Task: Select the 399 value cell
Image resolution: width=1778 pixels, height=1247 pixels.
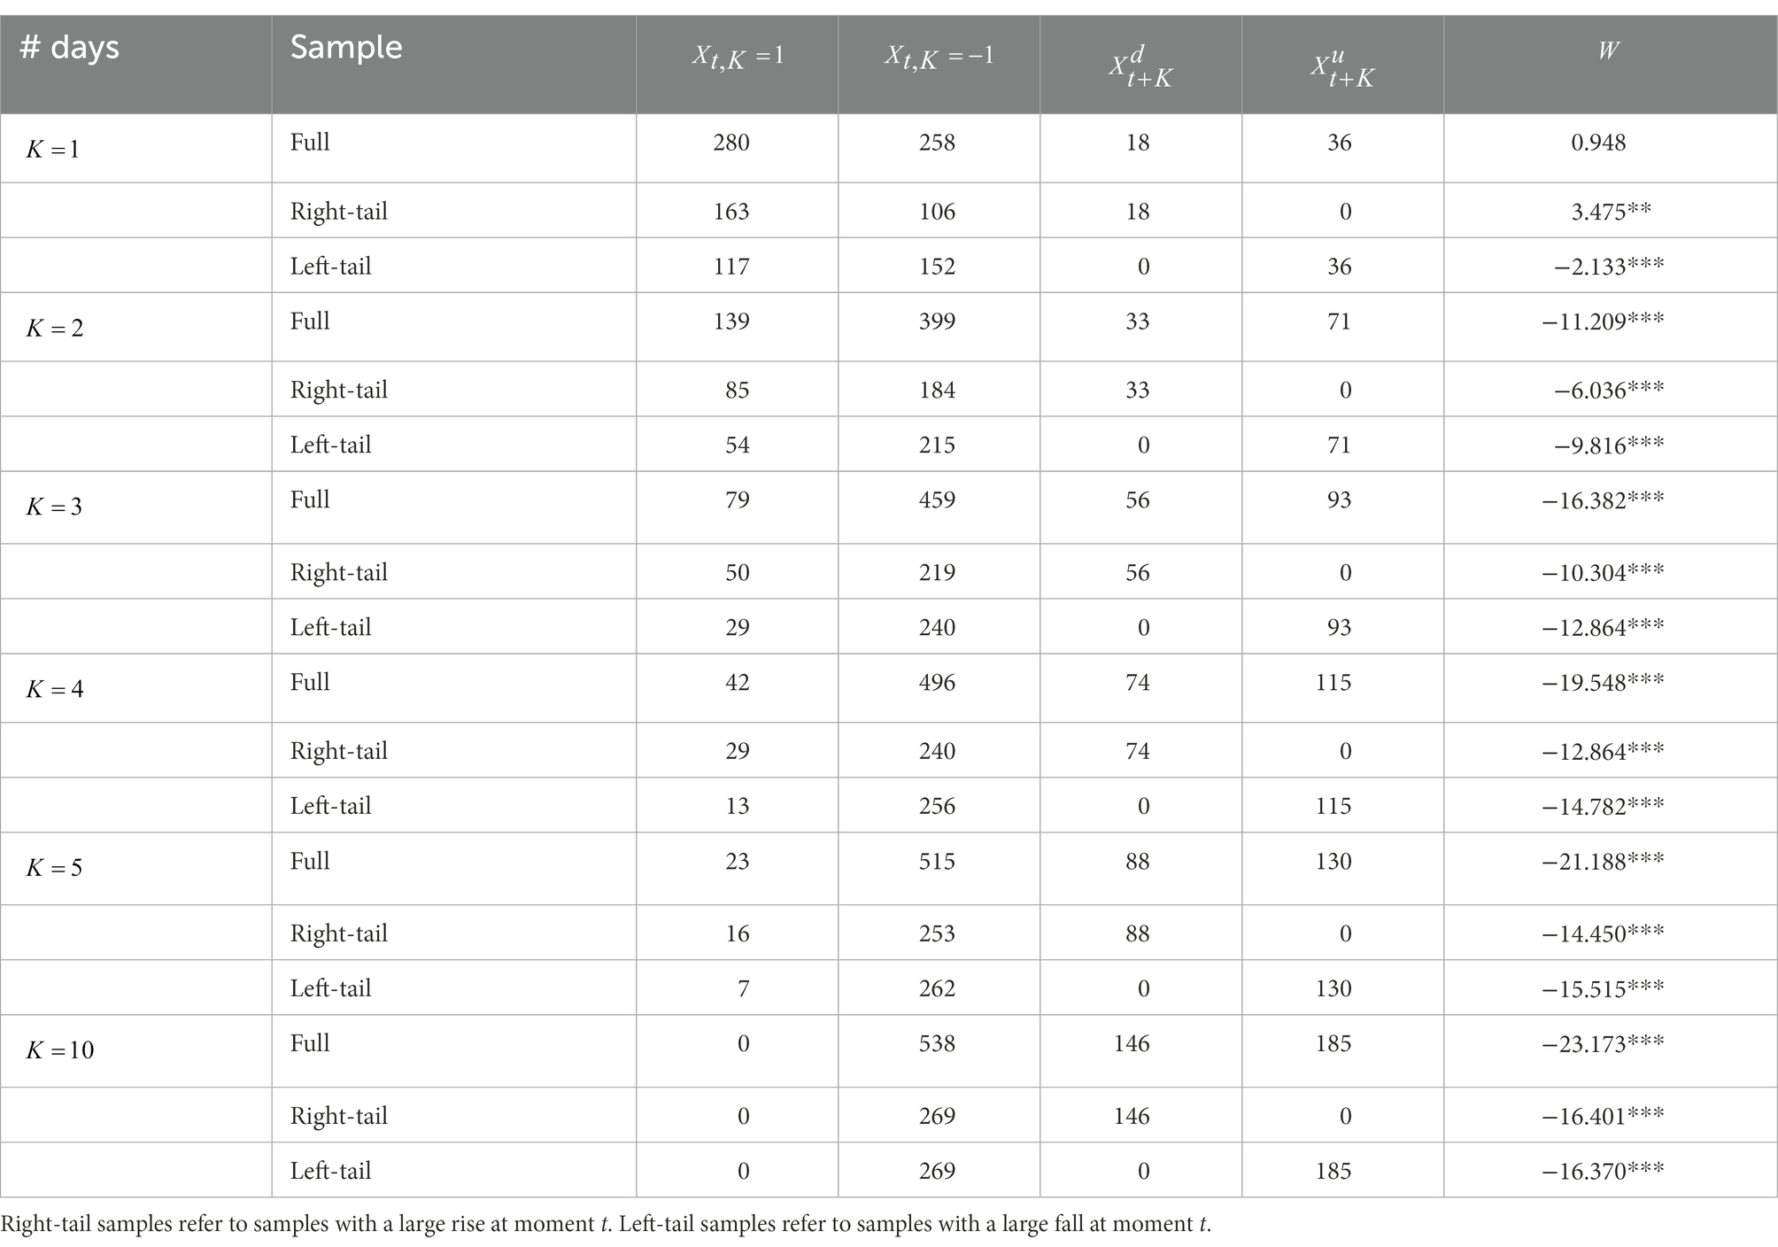Action: click(x=937, y=321)
